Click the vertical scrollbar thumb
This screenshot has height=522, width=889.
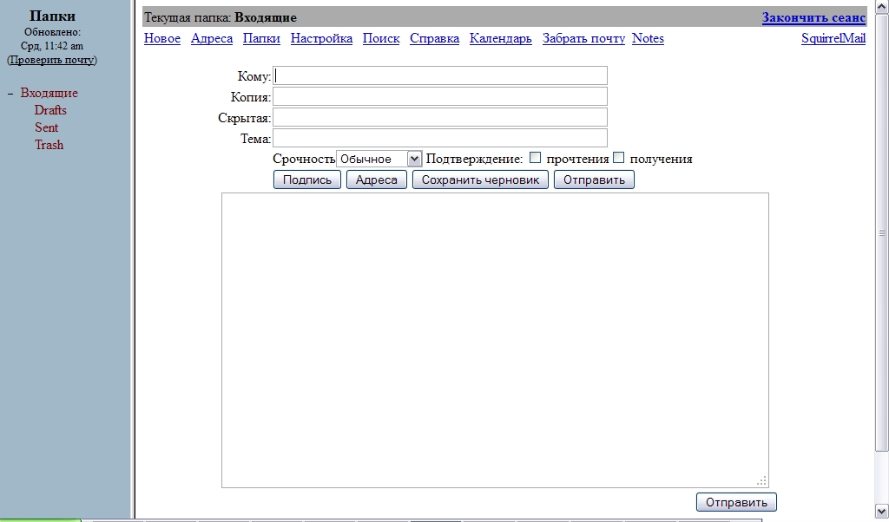point(882,232)
